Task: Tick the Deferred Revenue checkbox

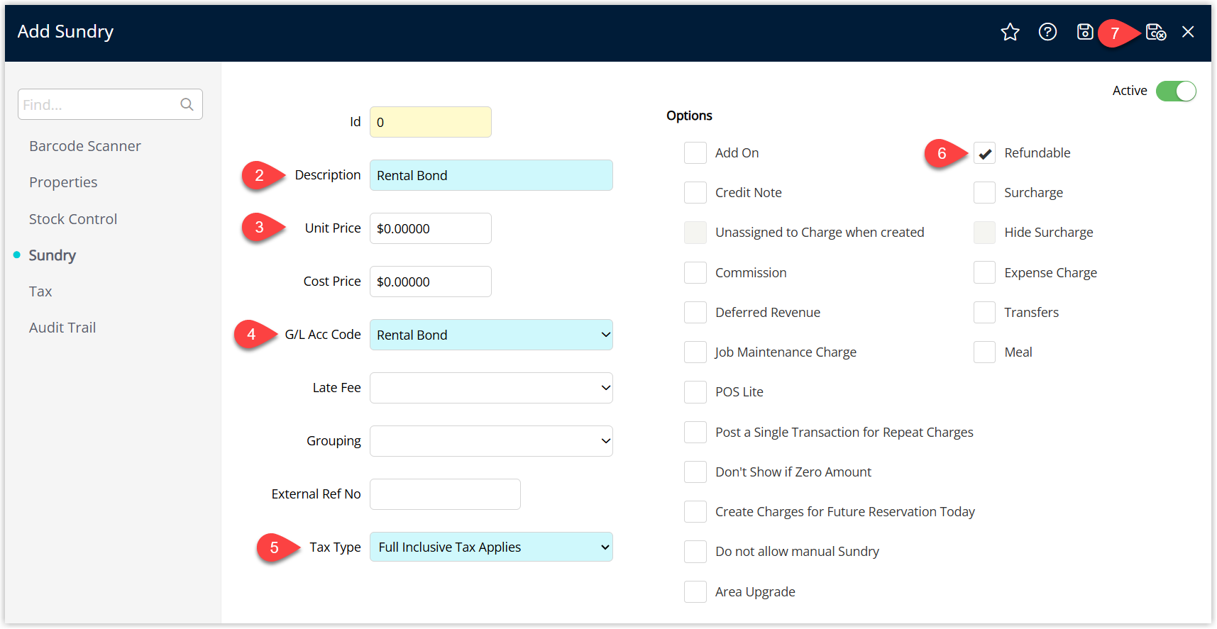Action: click(695, 313)
